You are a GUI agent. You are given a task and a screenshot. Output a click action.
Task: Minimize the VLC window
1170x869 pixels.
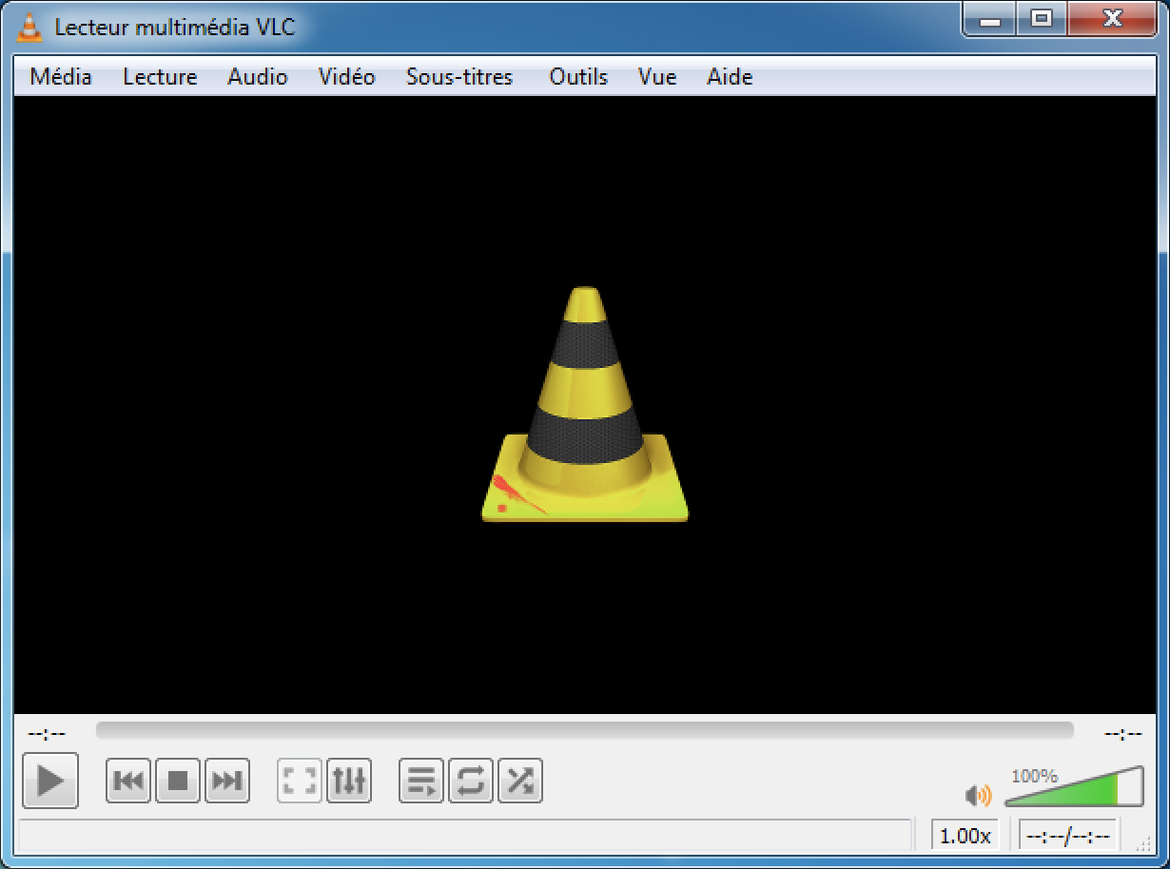tap(990, 19)
